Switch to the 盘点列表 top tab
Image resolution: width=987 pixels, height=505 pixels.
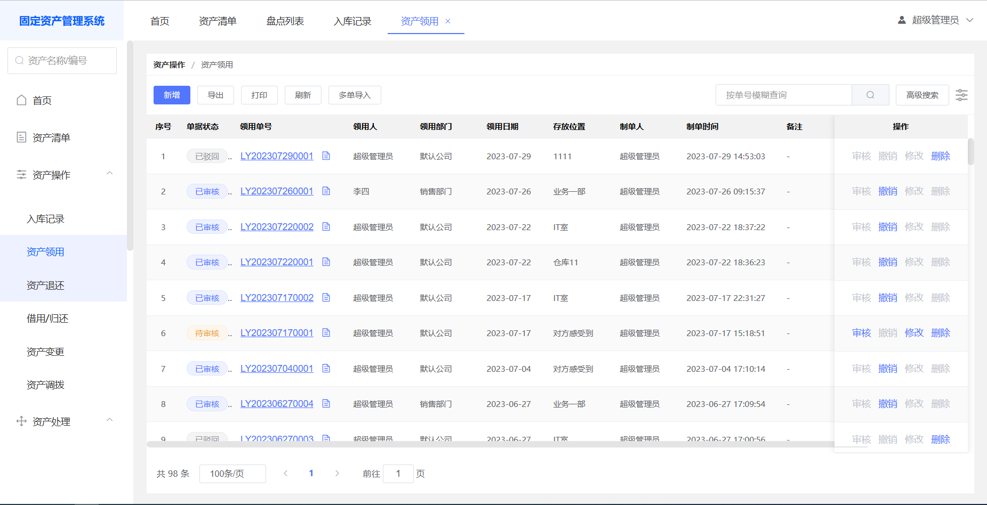(285, 21)
